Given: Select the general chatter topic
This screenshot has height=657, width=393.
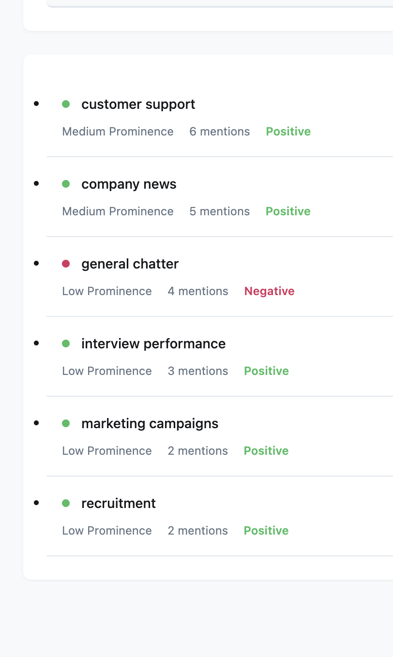Looking at the screenshot, I should tap(130, 264).
